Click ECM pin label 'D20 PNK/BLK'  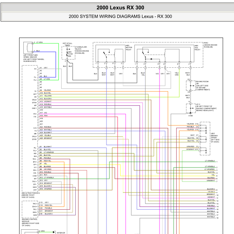pyautogui.click(x=46, y=208)
